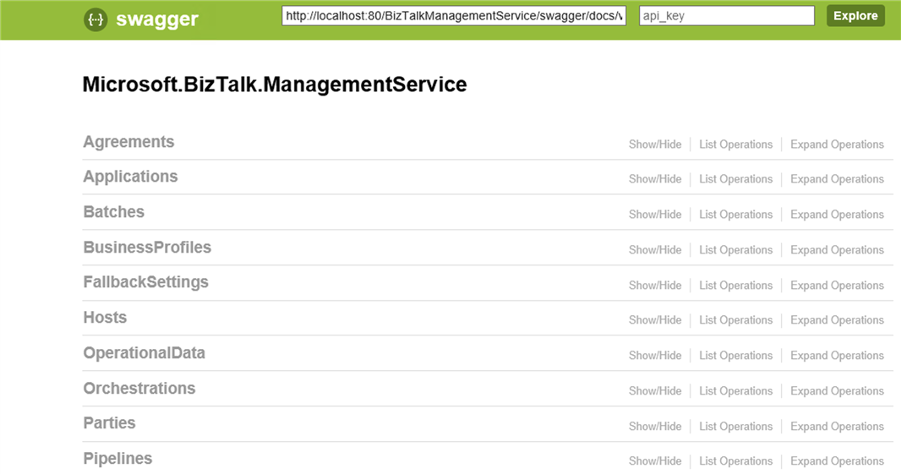List Operations for FallbackSettings
Screen dimensions: 901x474
point(736,285)
